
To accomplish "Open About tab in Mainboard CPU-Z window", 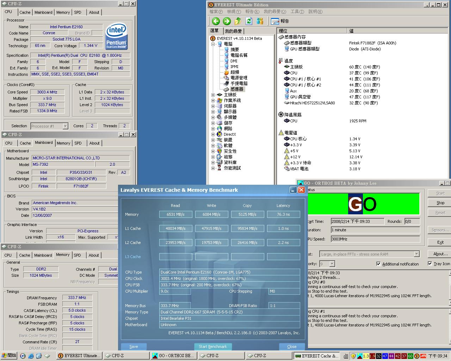I will click(94, 143).
